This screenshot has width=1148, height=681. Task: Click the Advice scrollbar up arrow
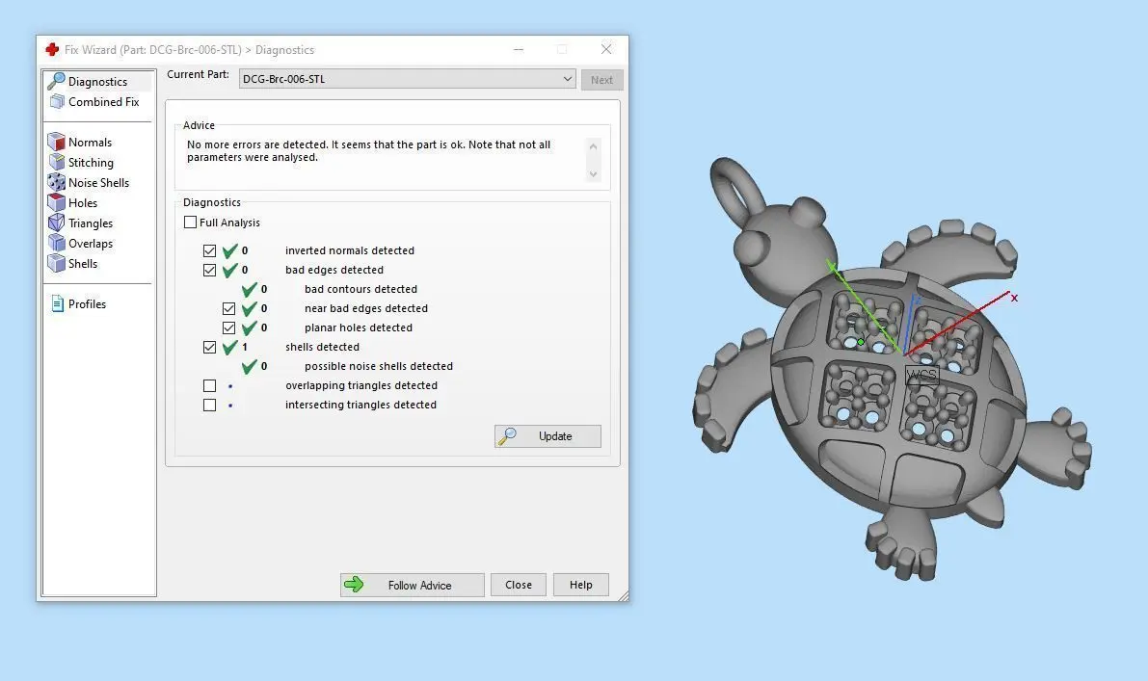593,146
